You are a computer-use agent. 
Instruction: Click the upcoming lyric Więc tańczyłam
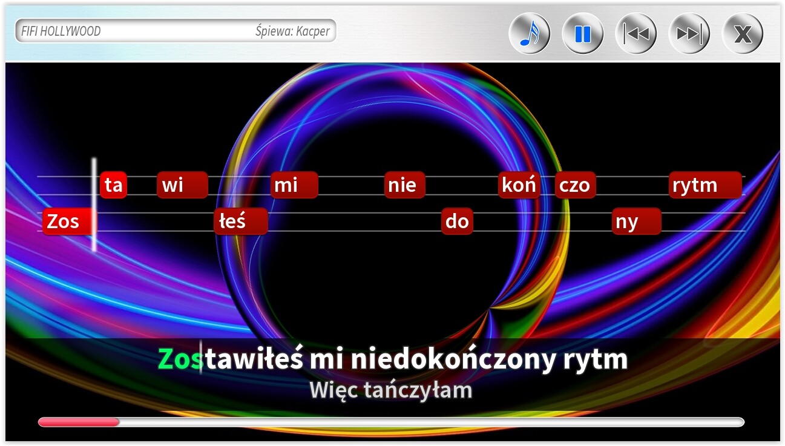pyautogui.click(x=392, y=390)
